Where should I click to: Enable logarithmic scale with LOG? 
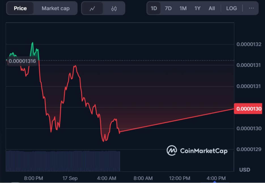tap(232, 8)
